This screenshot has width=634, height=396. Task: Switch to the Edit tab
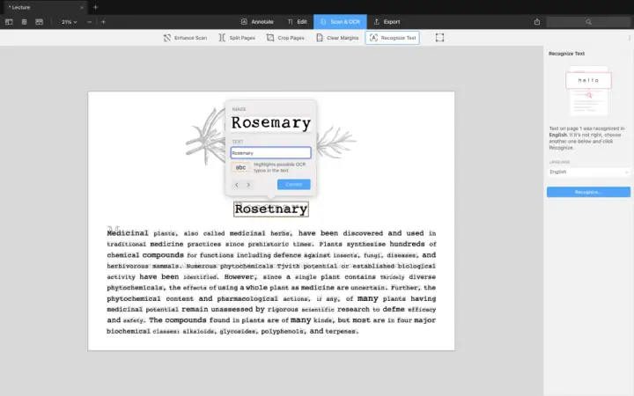coord(298,22)
